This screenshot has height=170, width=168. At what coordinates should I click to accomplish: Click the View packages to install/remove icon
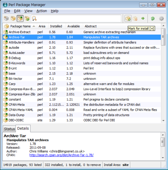(27, 18)
